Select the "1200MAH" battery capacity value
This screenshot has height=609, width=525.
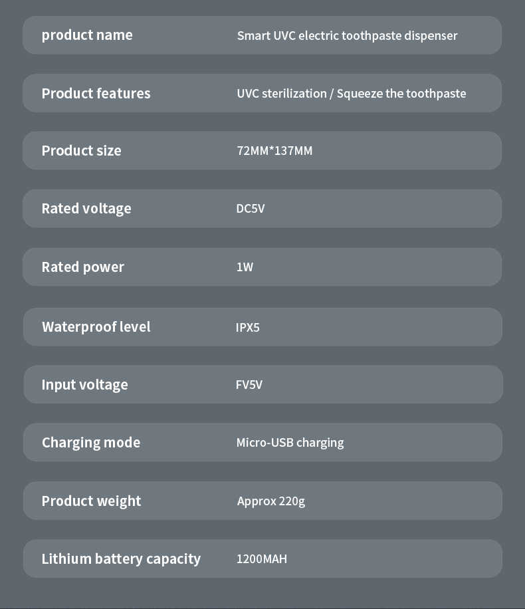coord(262,559)
